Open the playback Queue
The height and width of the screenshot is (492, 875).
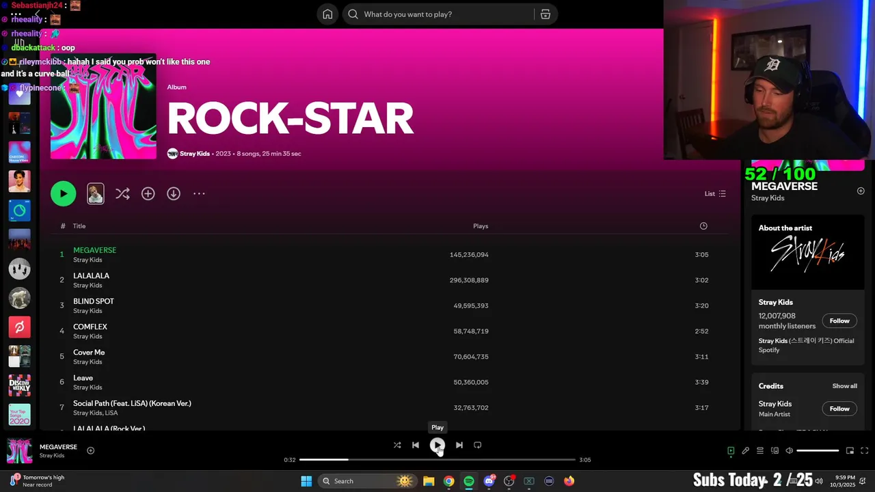(x=760, y=451)
